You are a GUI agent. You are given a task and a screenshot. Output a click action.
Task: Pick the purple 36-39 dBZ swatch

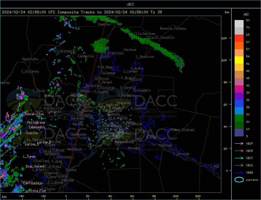point(239,96)
